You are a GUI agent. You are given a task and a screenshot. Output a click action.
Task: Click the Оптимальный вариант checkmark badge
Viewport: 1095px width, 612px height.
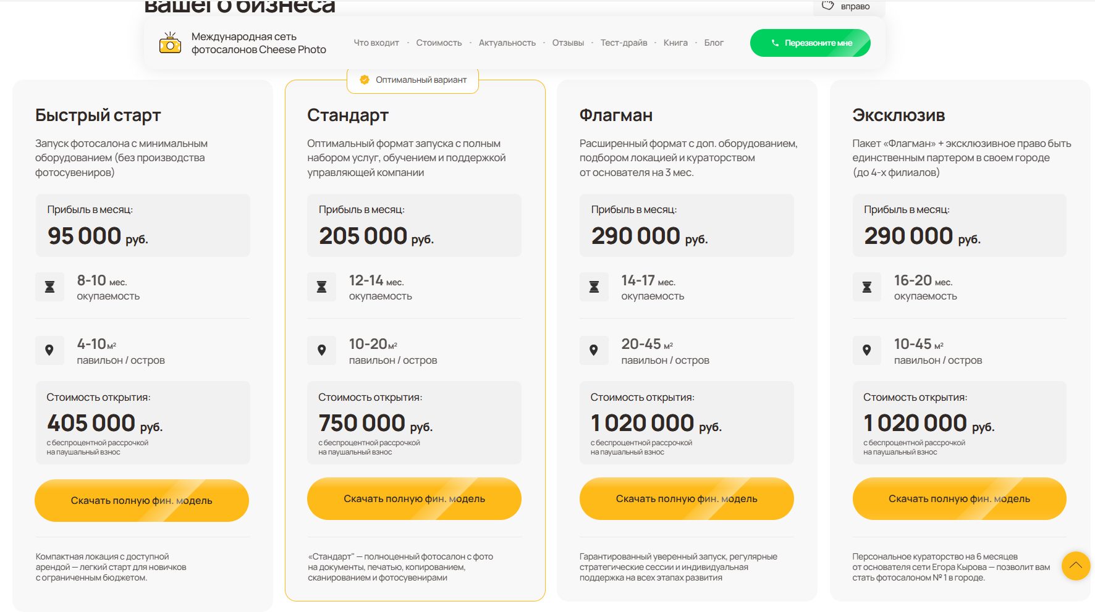[x=365, y=80]
